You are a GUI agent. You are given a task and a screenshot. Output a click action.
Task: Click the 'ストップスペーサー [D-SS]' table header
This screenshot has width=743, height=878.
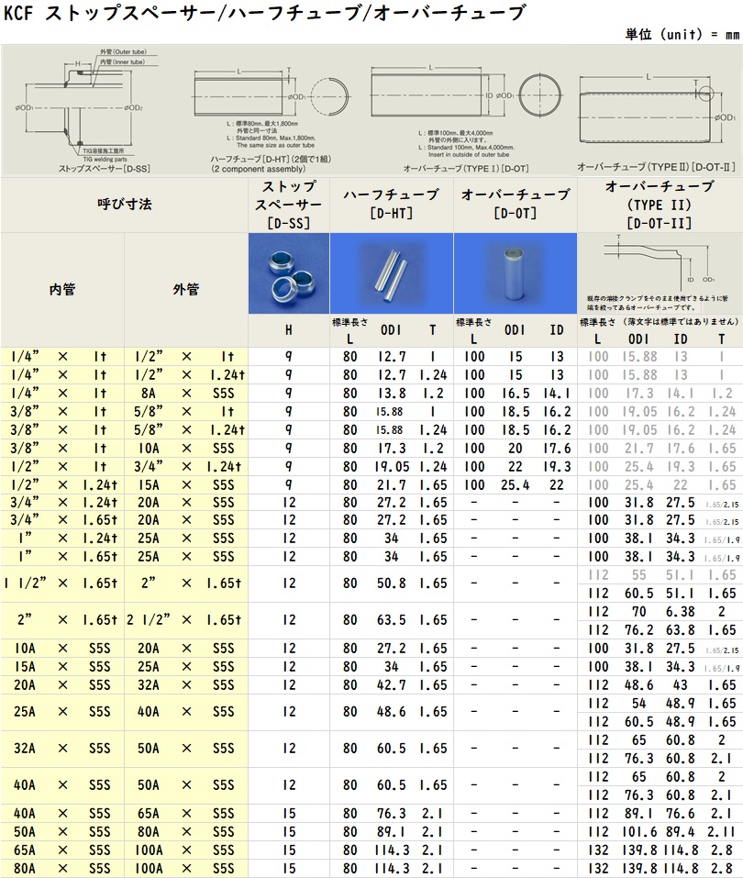[x=289, y=205]
